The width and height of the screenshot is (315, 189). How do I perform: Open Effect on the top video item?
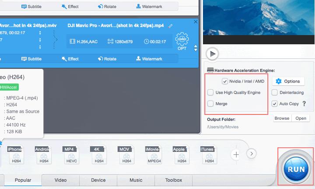70,7
